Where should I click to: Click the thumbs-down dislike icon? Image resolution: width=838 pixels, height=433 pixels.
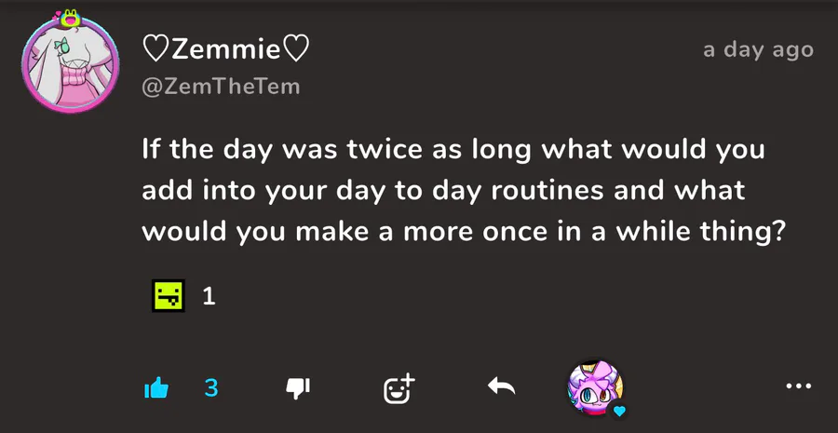(297, 388)
